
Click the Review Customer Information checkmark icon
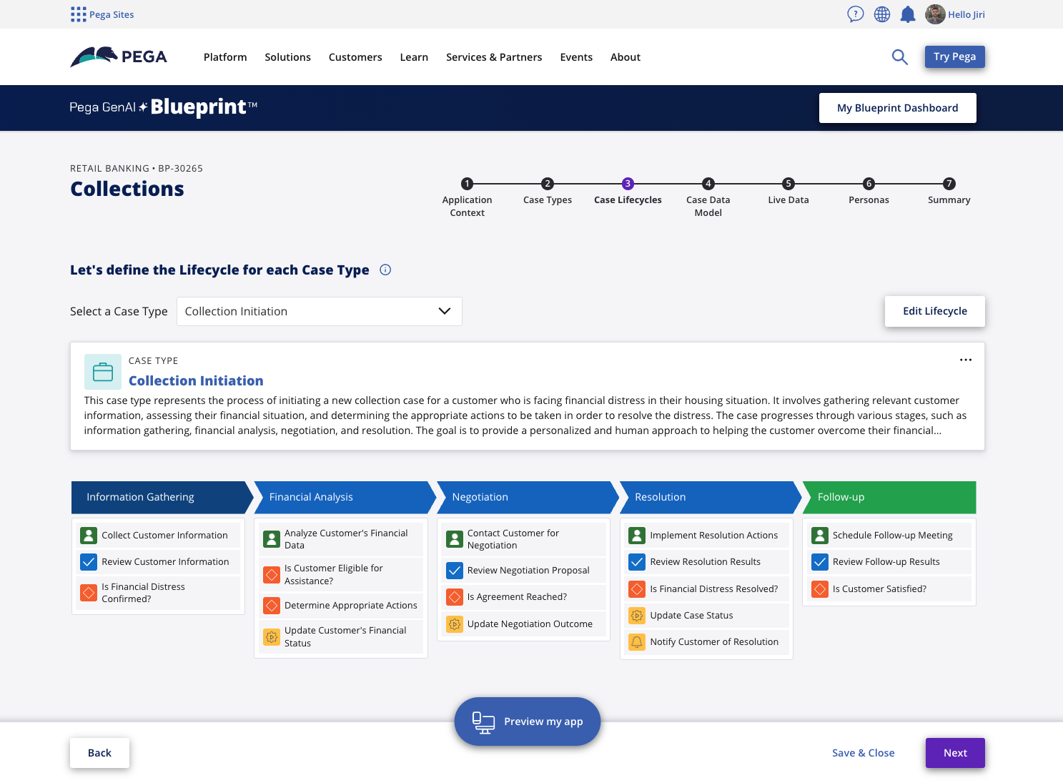[x=89, y=561]
